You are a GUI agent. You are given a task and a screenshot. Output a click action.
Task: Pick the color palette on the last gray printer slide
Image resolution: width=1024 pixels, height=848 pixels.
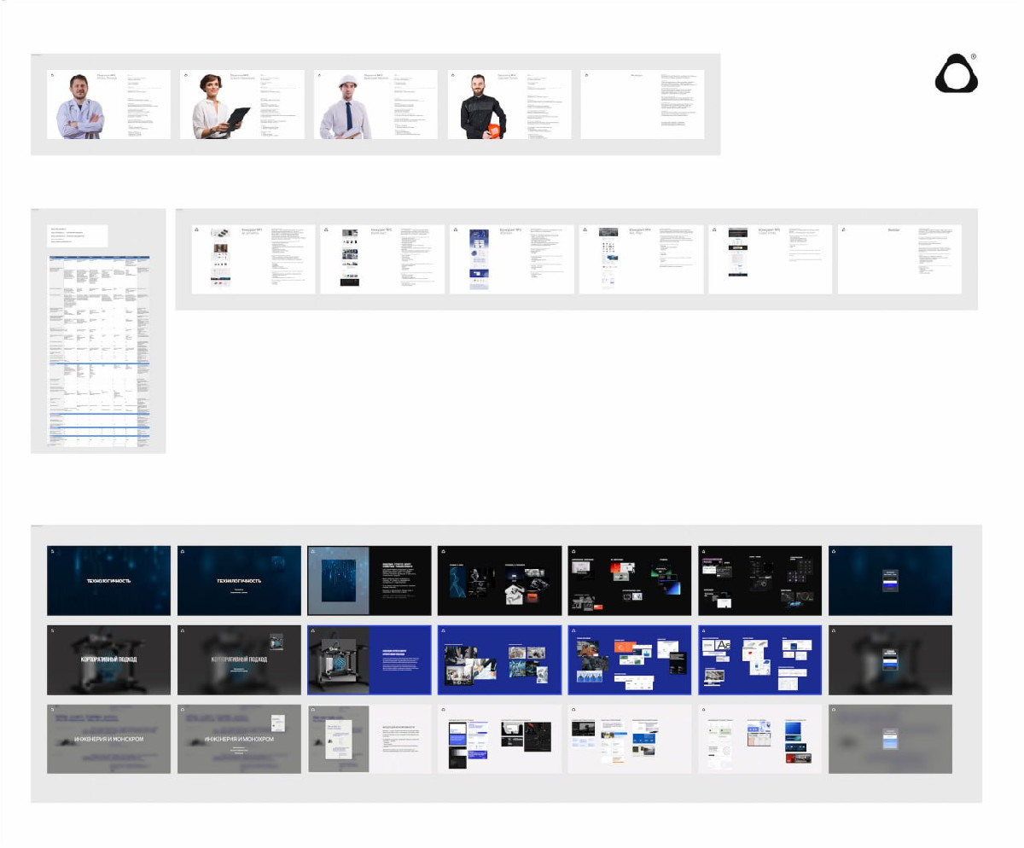[890, 661]
